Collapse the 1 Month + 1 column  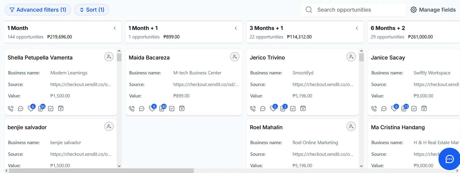(236, 28)
